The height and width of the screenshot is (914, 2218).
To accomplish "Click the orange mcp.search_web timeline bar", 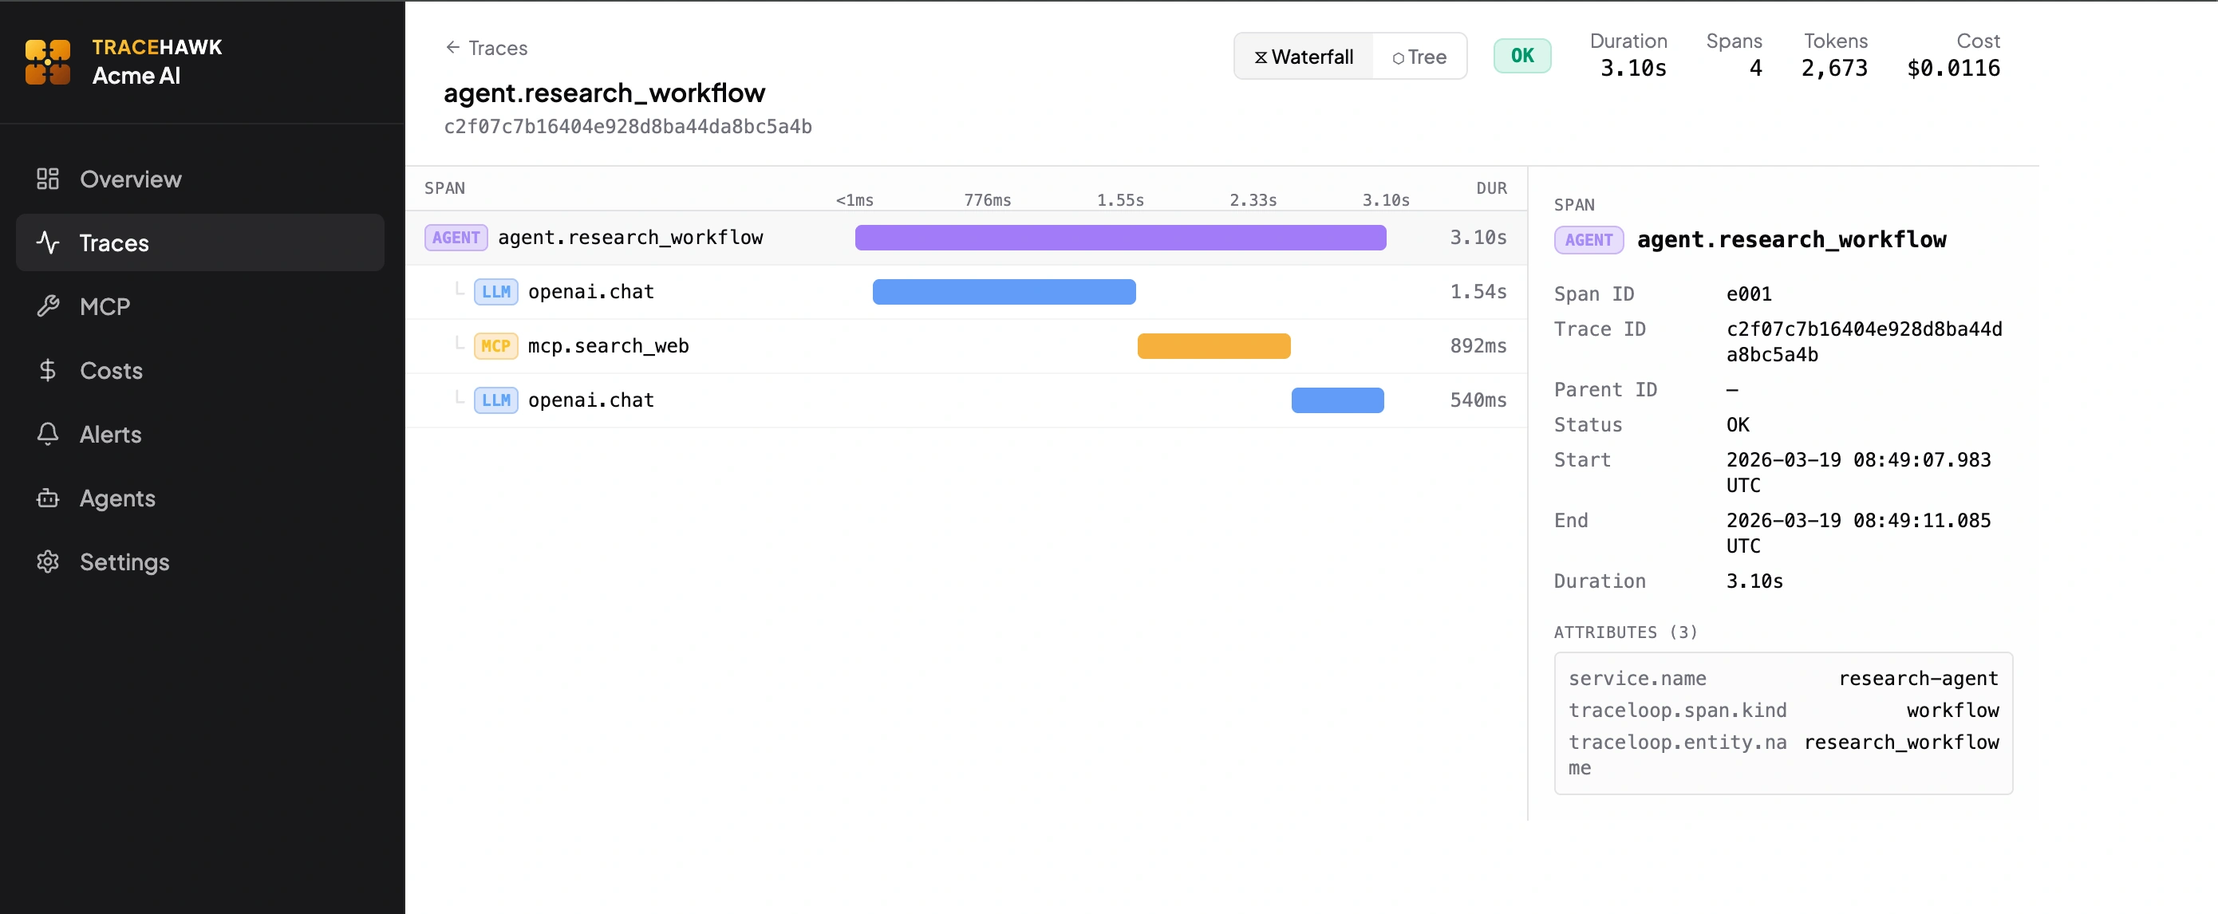I will [1214, 346].
